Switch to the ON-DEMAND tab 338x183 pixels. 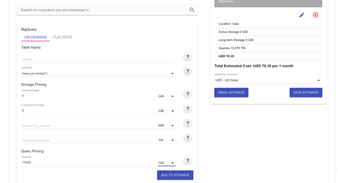pyautogui.click(x=35, y=37)
